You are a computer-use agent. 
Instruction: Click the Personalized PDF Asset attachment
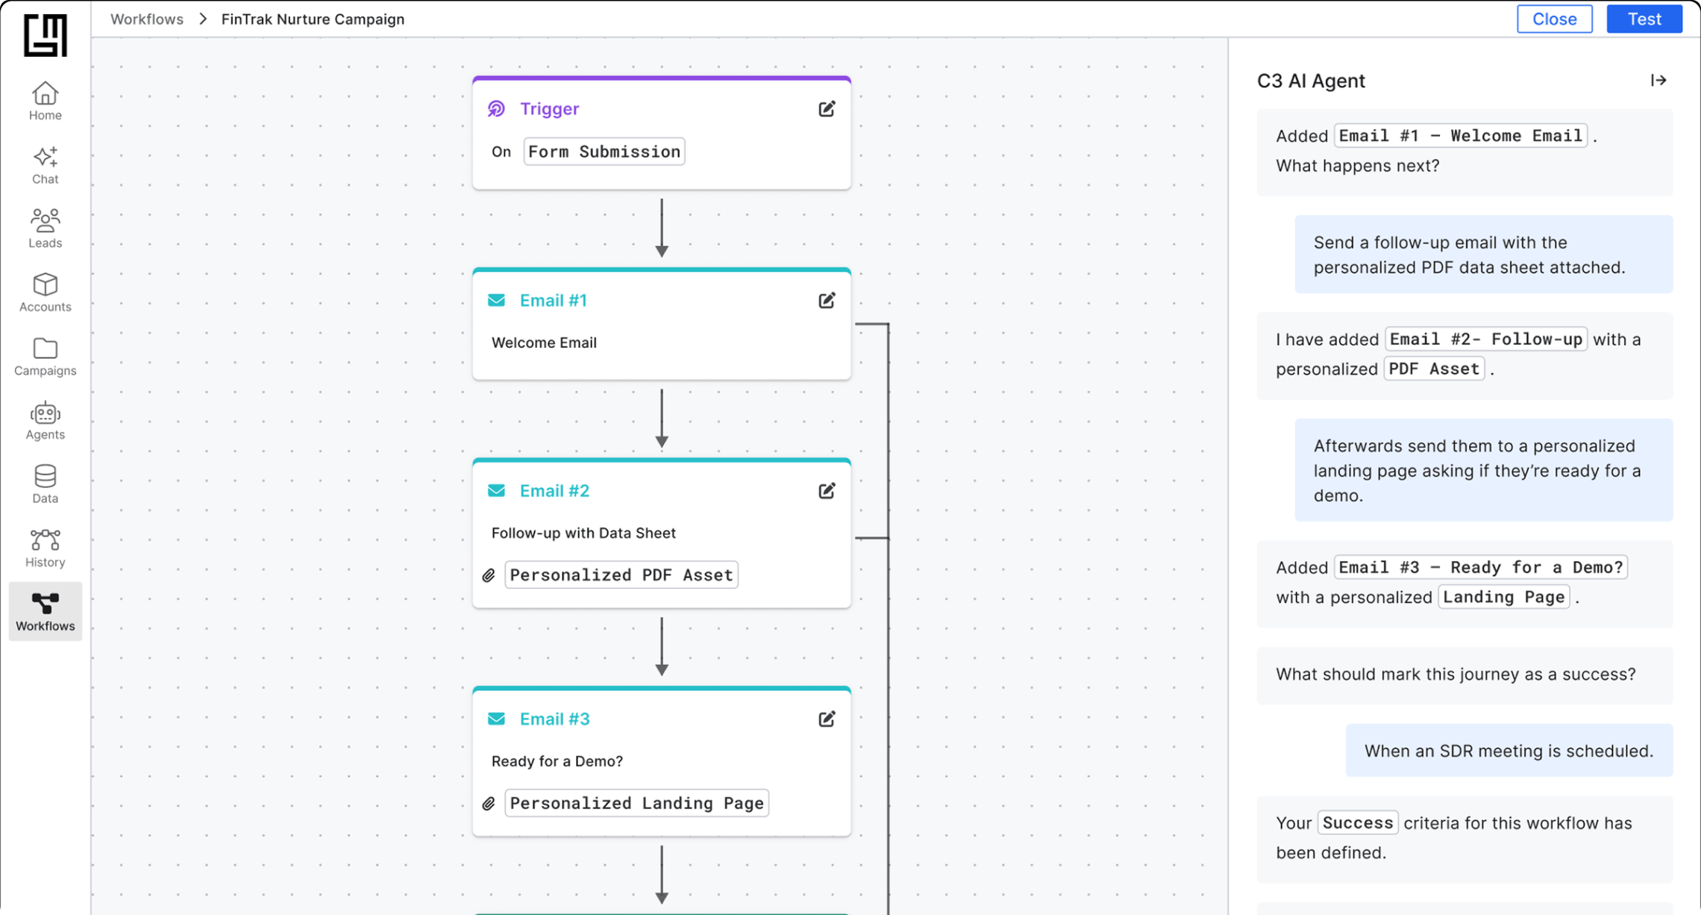click(621, 575)
